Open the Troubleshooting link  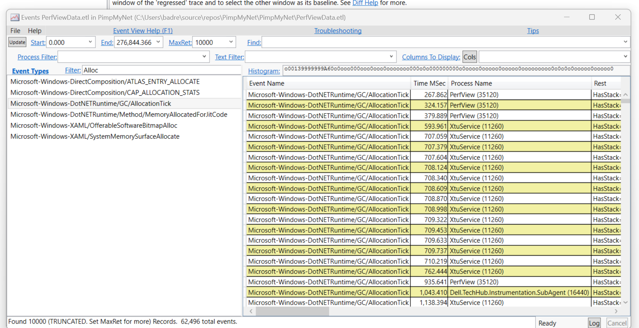click(x=338, y=31)
